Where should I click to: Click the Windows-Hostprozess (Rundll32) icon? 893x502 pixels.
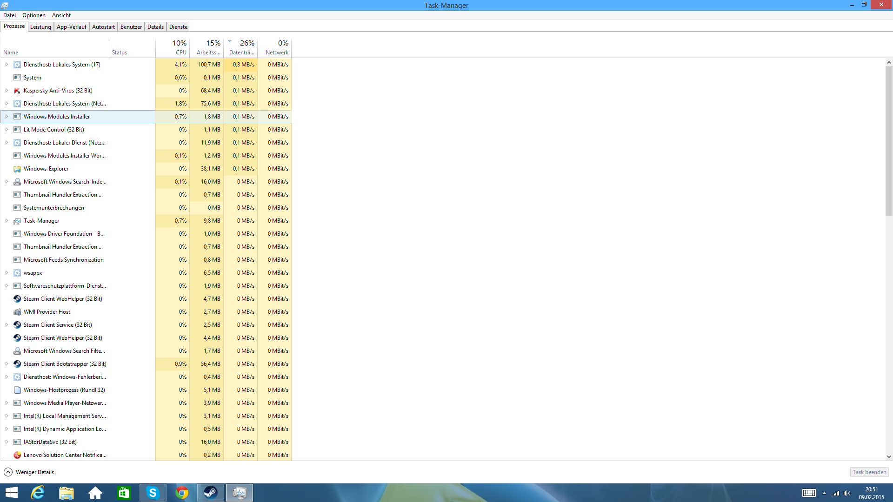click(17, 390)
